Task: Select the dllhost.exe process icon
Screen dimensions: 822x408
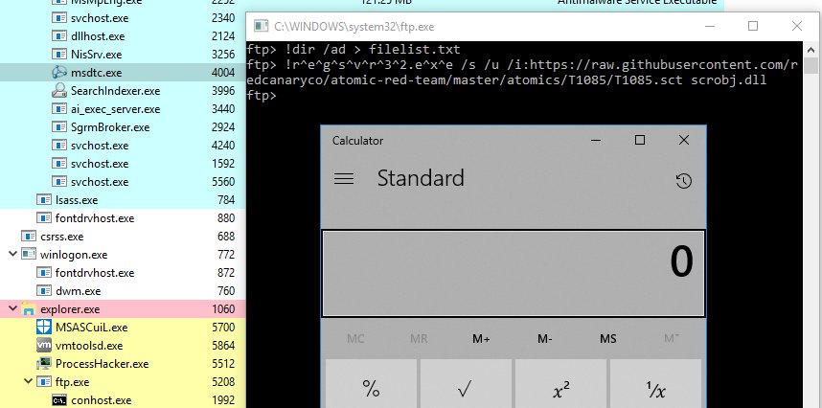Action: tap(59, 36)
